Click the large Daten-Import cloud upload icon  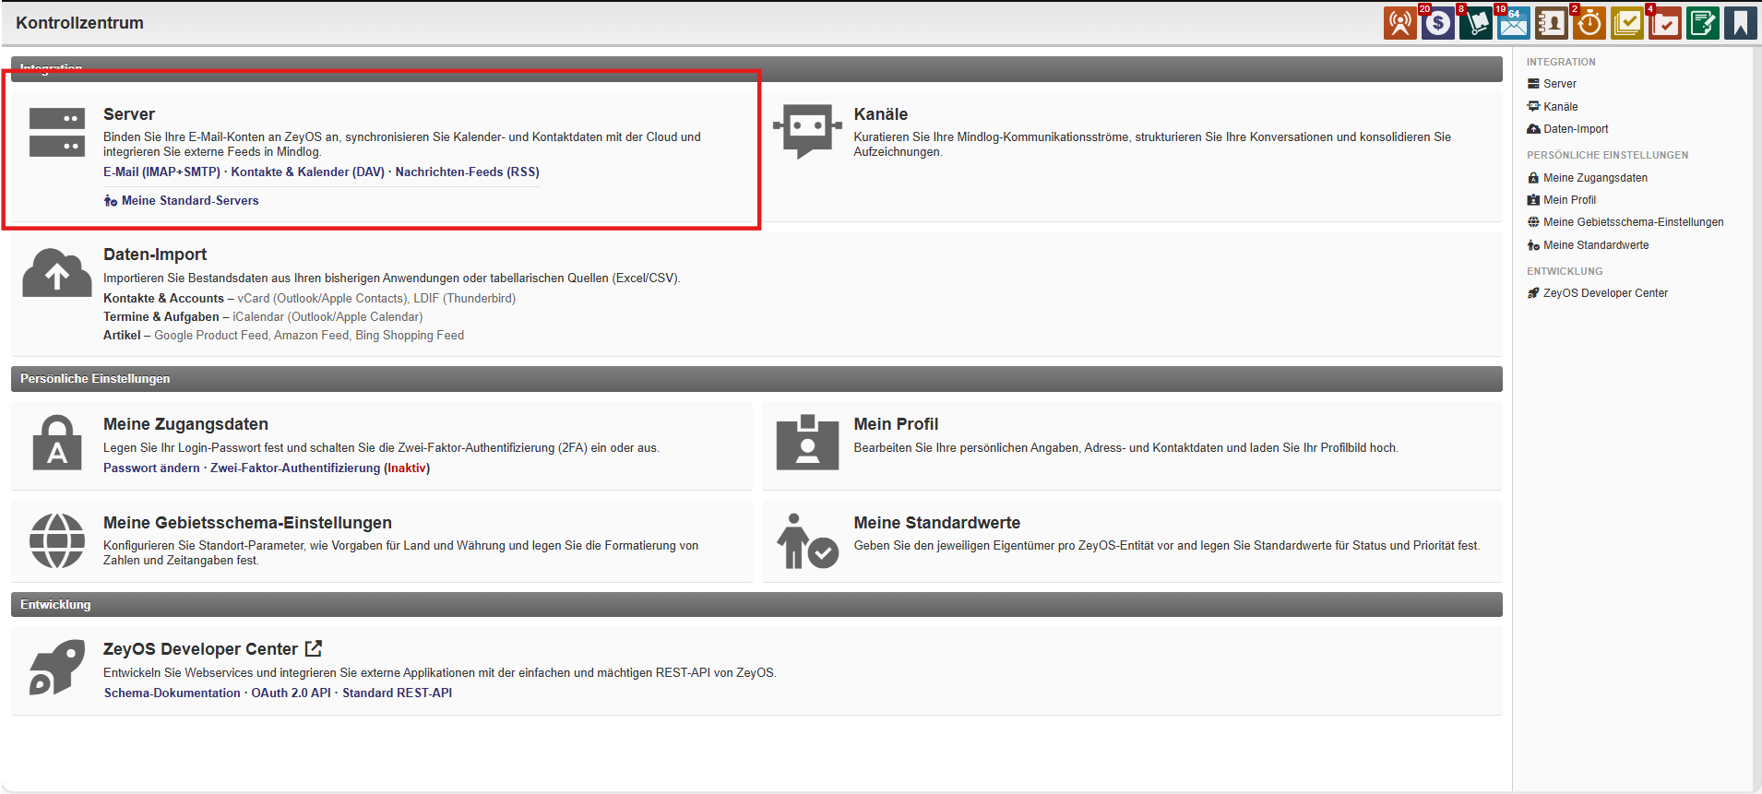57,273
